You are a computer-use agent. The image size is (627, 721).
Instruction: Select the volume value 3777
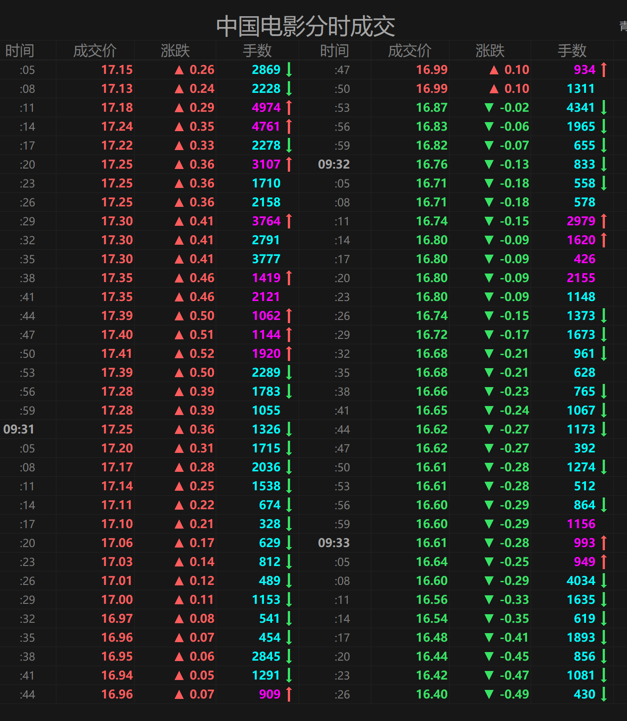(x=266, y=259)
